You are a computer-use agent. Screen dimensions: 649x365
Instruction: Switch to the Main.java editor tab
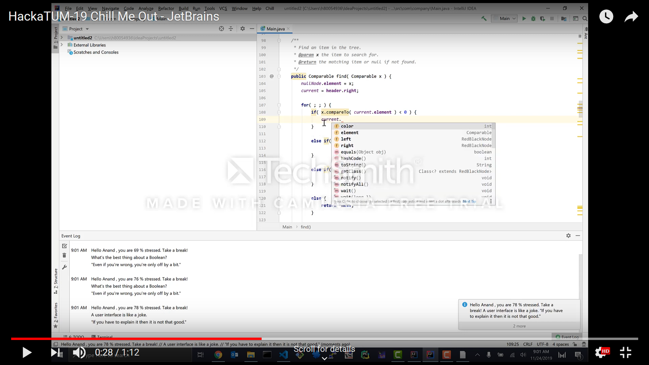275,29
